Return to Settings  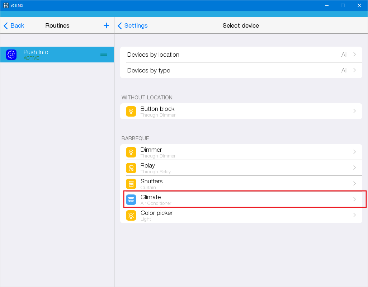pyautogui.click(x=133, y=25)
